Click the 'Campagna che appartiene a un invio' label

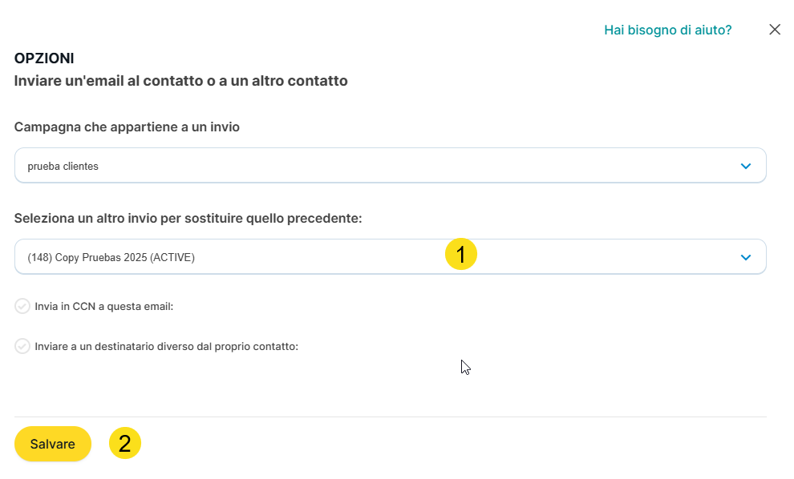click(127, 127)
